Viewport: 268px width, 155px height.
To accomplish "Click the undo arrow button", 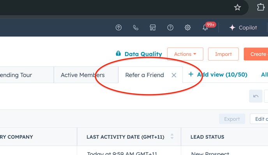I will click(x=256, y=96).
